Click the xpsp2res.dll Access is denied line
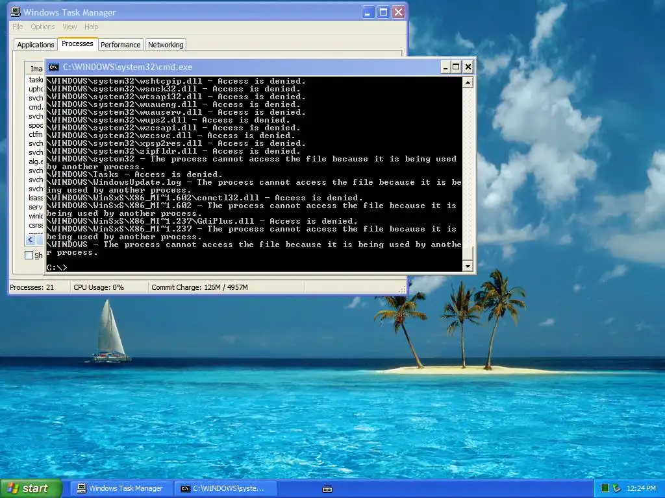This screenshot has width=665, height=498. [x=176, y=143]
